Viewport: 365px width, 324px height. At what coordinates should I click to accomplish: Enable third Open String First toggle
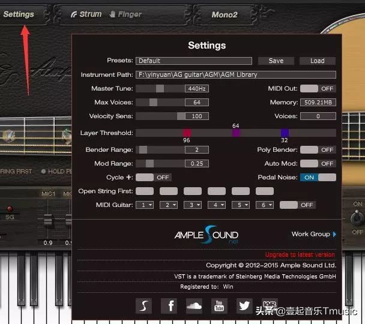(x=193, y=191)
